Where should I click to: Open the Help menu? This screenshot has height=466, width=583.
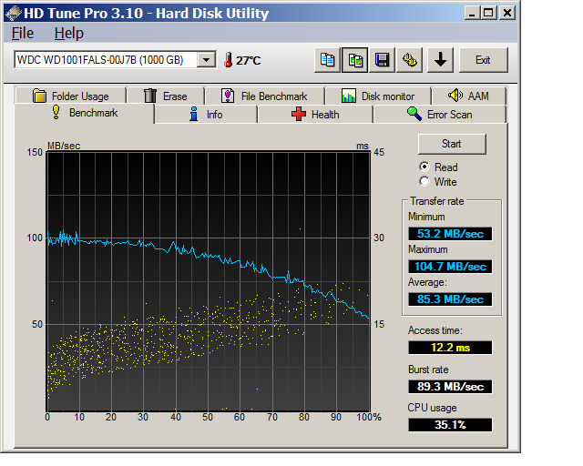68,34
